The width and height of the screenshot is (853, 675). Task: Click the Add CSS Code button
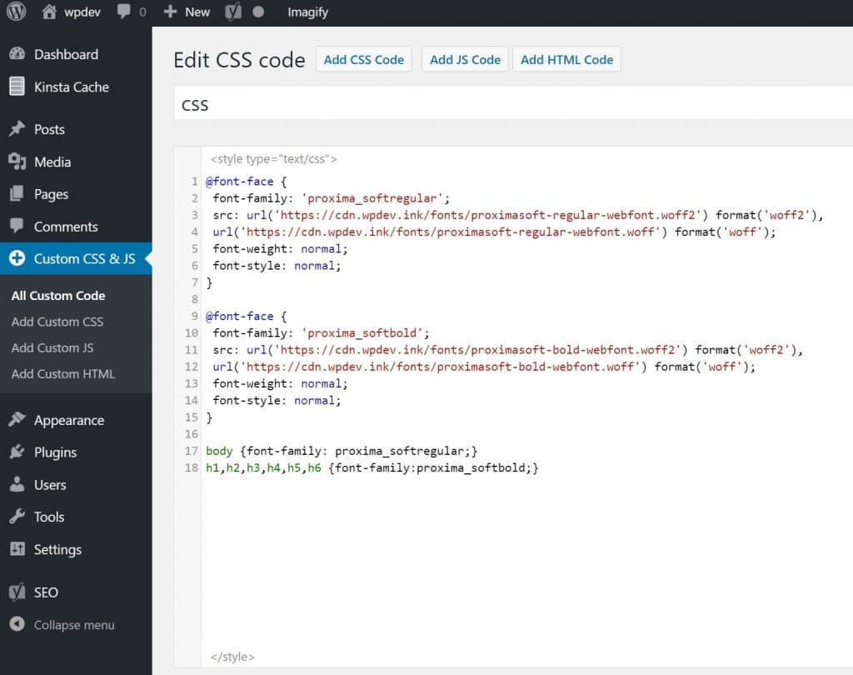point(364,59)
